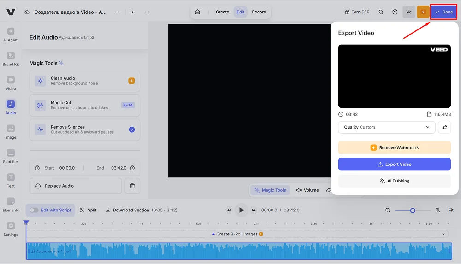Click the undo arrow icon
The image size is (461, 264).
133,12
